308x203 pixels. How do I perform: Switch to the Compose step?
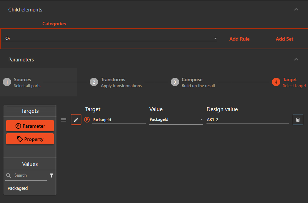coord(175,82)
